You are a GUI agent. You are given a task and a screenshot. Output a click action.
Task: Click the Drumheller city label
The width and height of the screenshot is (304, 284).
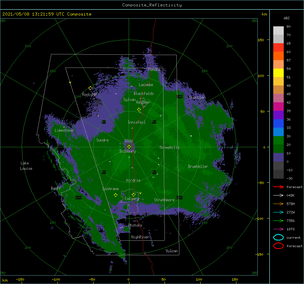pyautogui.click(x=198, y=166)
